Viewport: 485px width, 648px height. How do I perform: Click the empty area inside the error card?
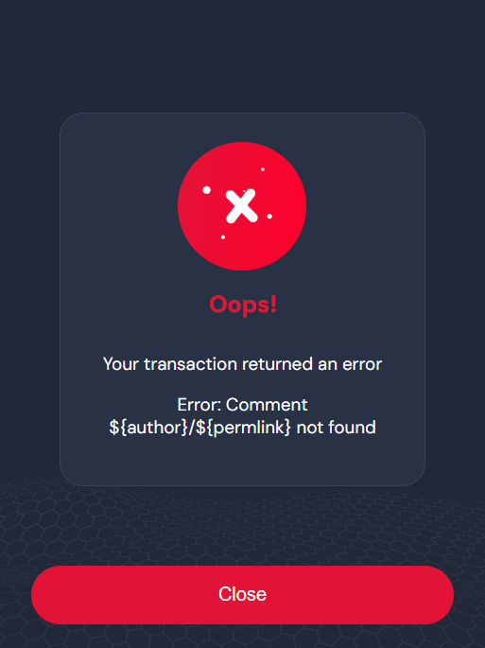click(x=242, y=461)
